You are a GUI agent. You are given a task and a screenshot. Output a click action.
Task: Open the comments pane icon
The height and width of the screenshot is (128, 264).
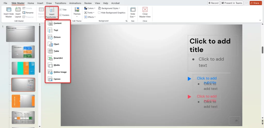tap(246, 3)
